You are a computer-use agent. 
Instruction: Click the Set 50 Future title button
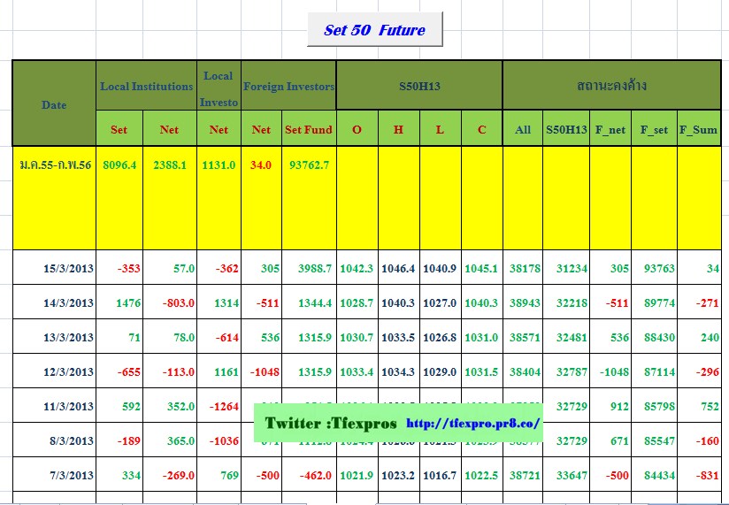click(374, 30)
